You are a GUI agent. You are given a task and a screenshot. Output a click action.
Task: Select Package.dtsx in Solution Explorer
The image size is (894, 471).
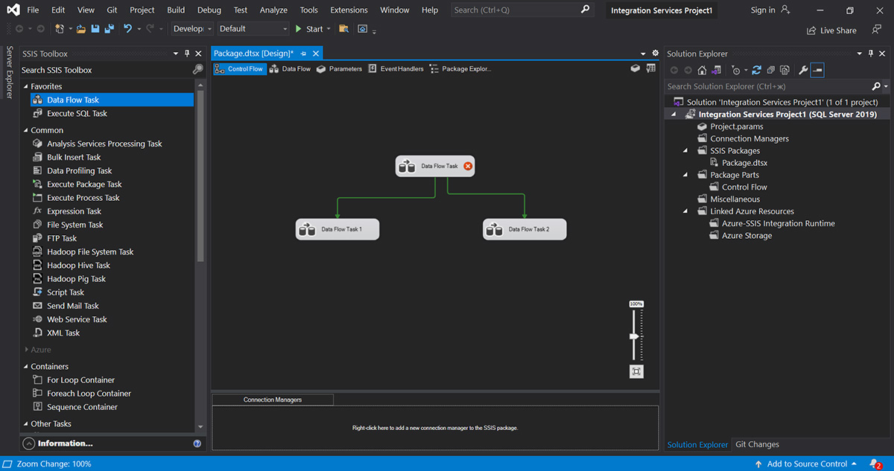point(744,163)
